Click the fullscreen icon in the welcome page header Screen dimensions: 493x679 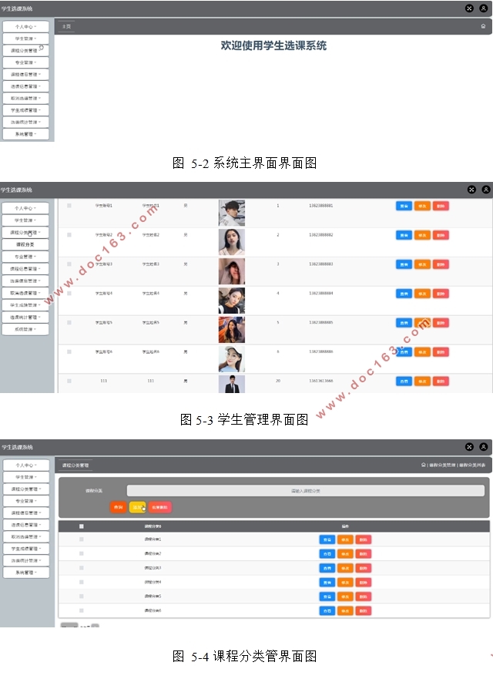pos(469,8)
